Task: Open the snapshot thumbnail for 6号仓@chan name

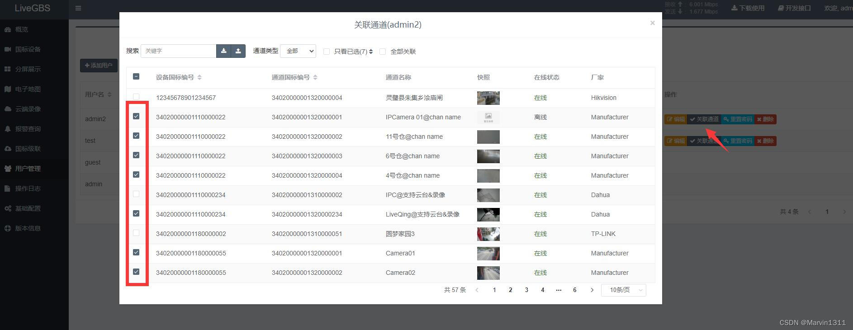Action: [488, 156]
